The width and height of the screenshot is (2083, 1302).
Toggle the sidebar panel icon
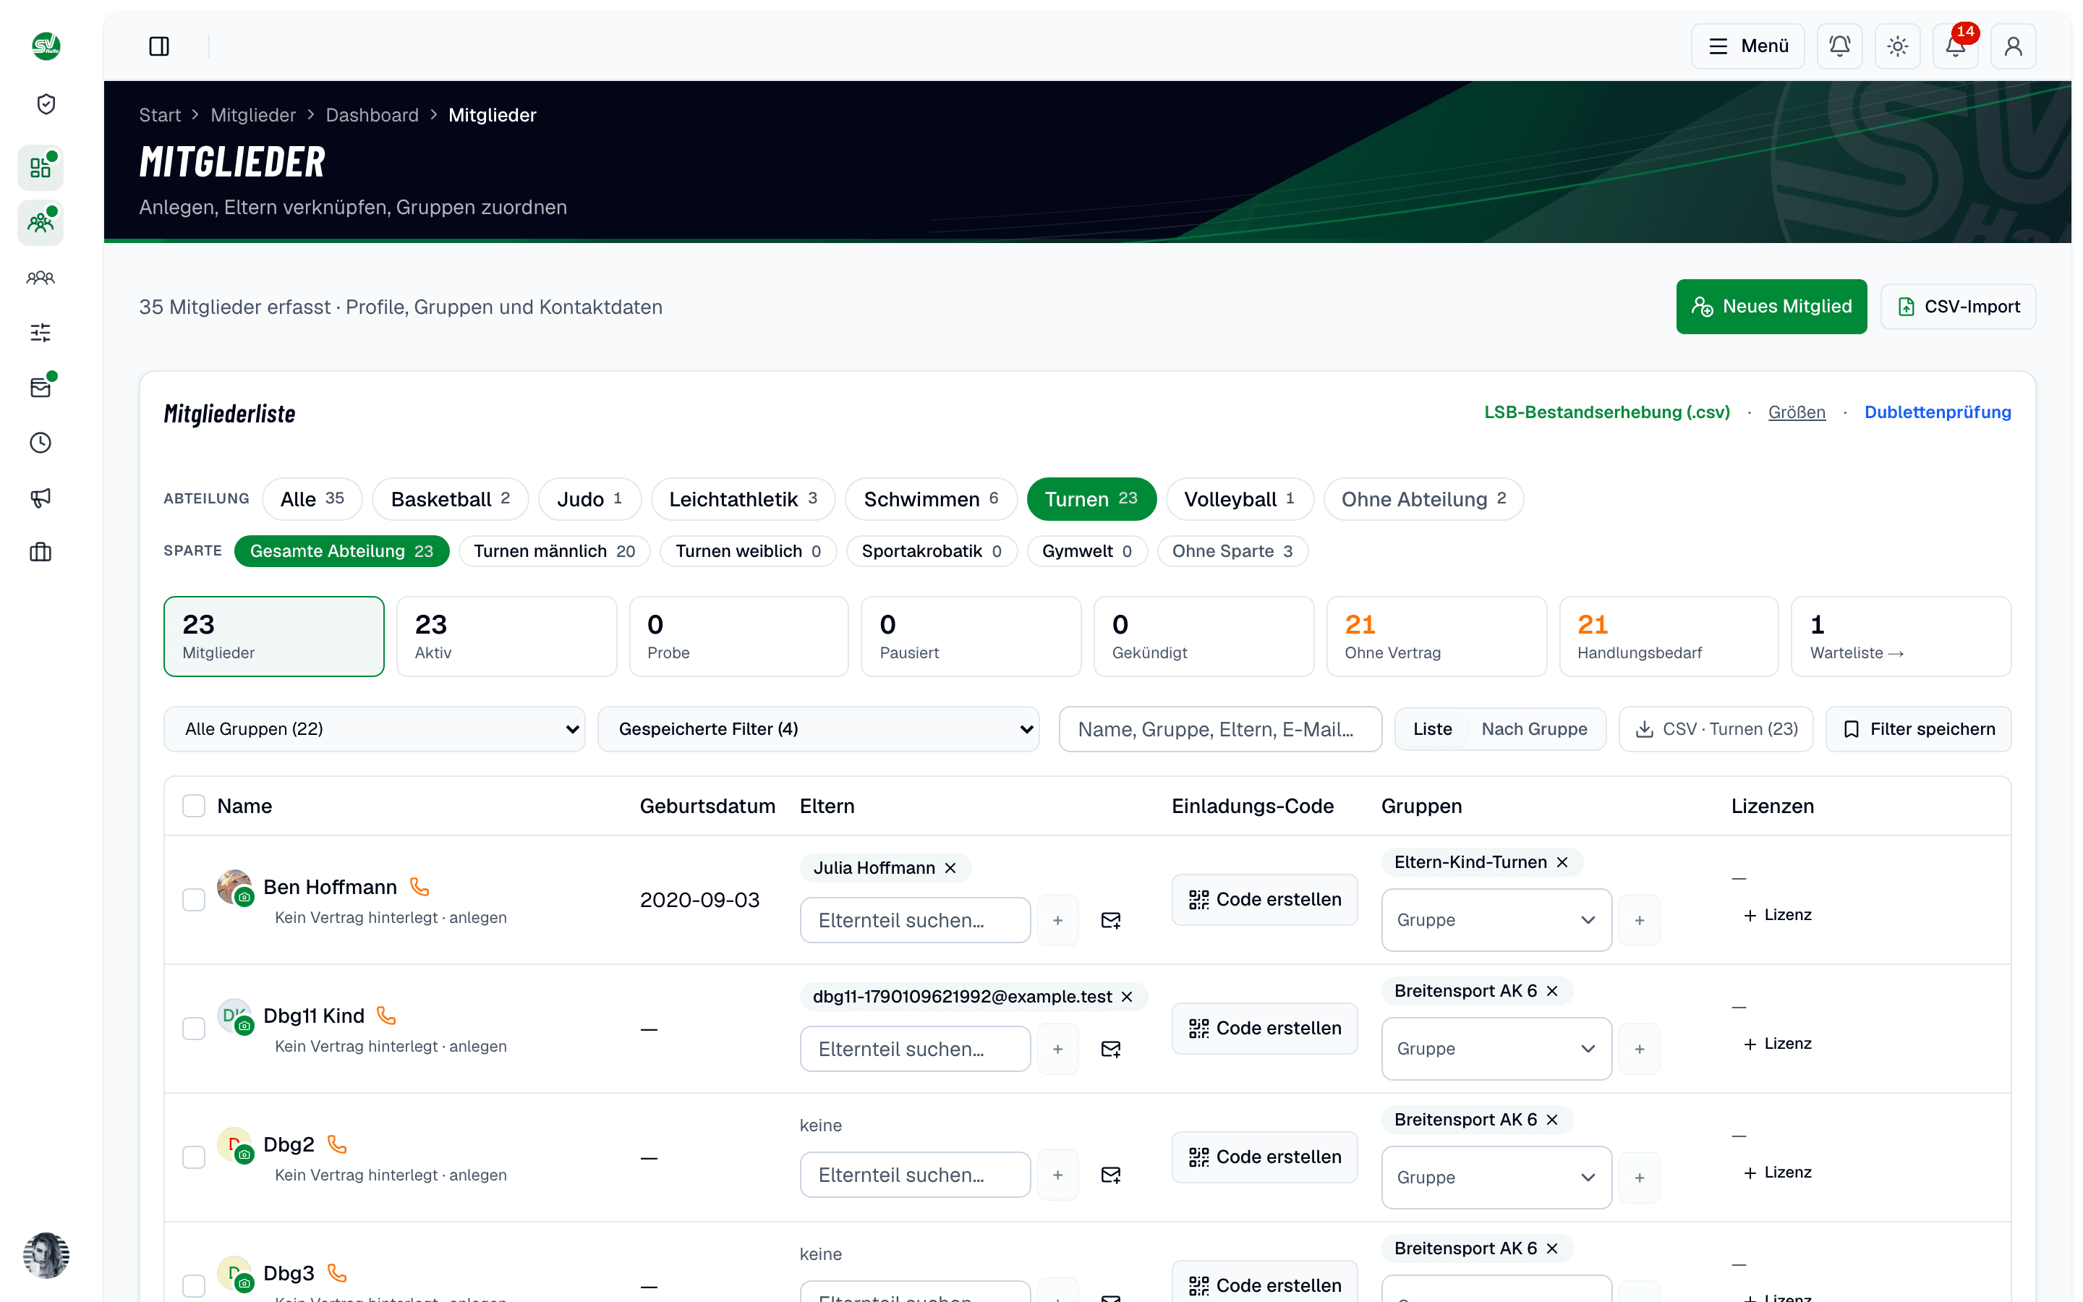159,46
